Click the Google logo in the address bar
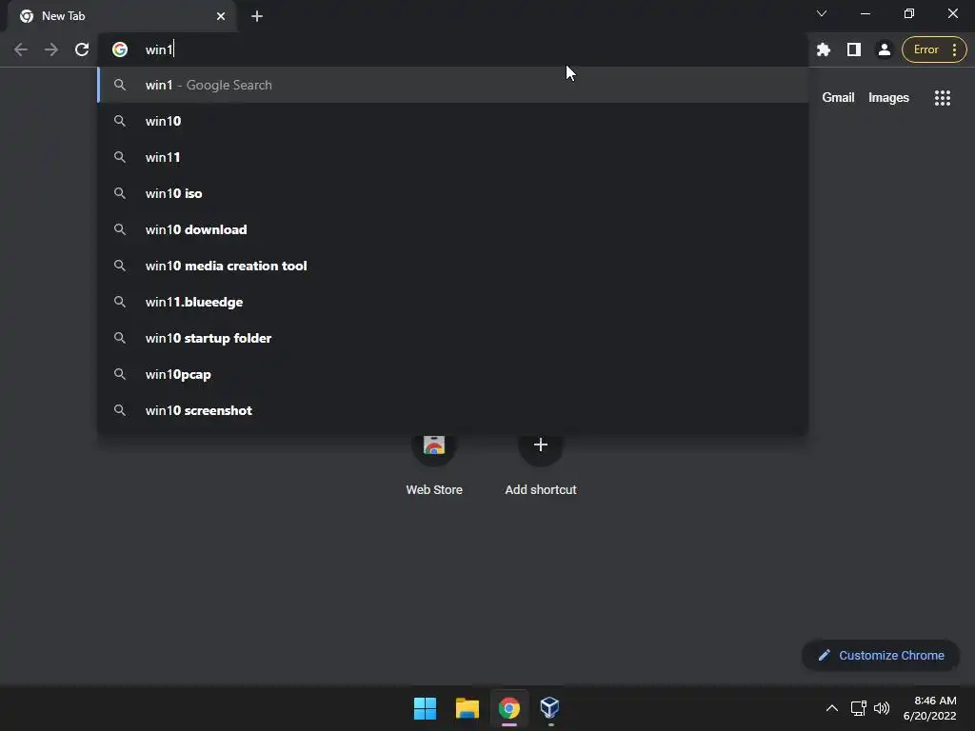975x731 pixels. [120, 49]
